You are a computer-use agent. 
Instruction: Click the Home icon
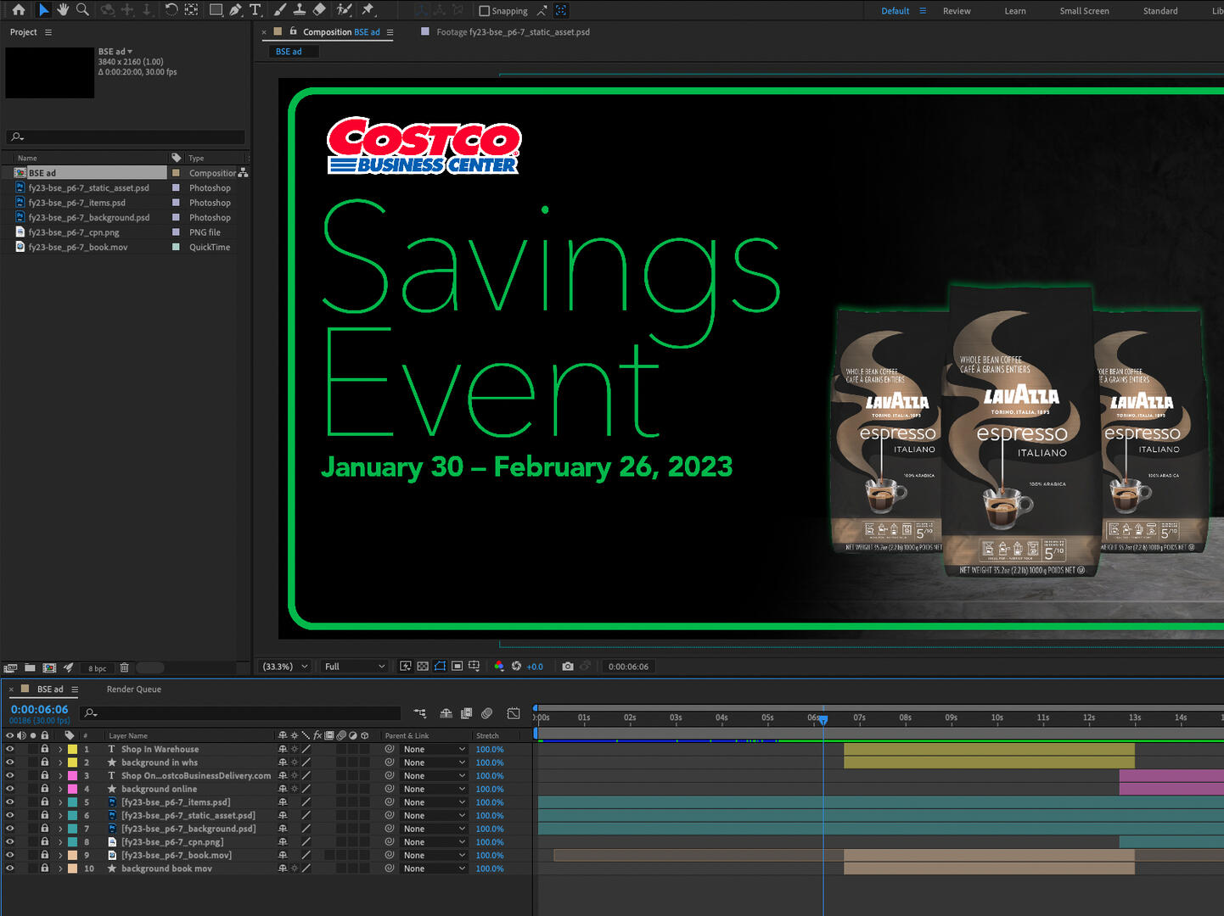coord(18,10)
